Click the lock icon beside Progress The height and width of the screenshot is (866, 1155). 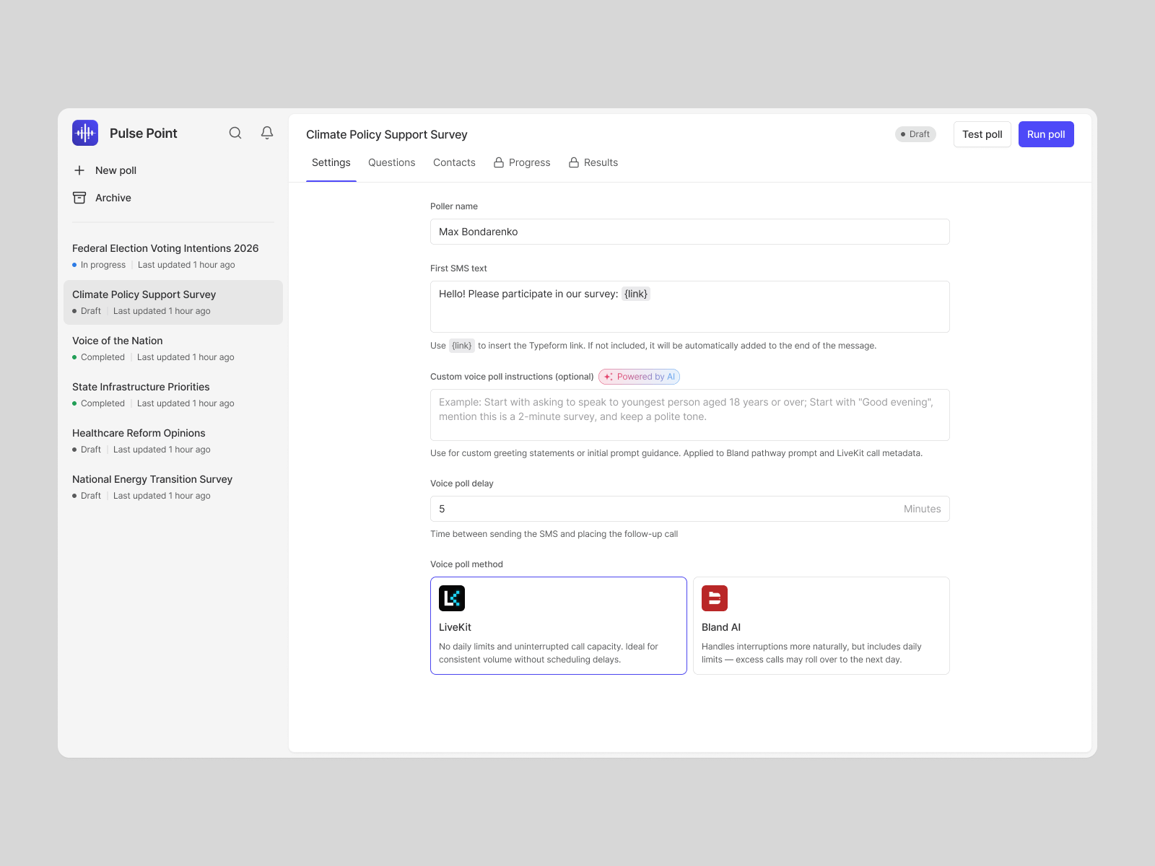[x=499, y=162]
